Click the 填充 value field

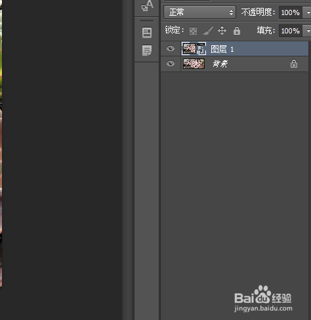290,31
